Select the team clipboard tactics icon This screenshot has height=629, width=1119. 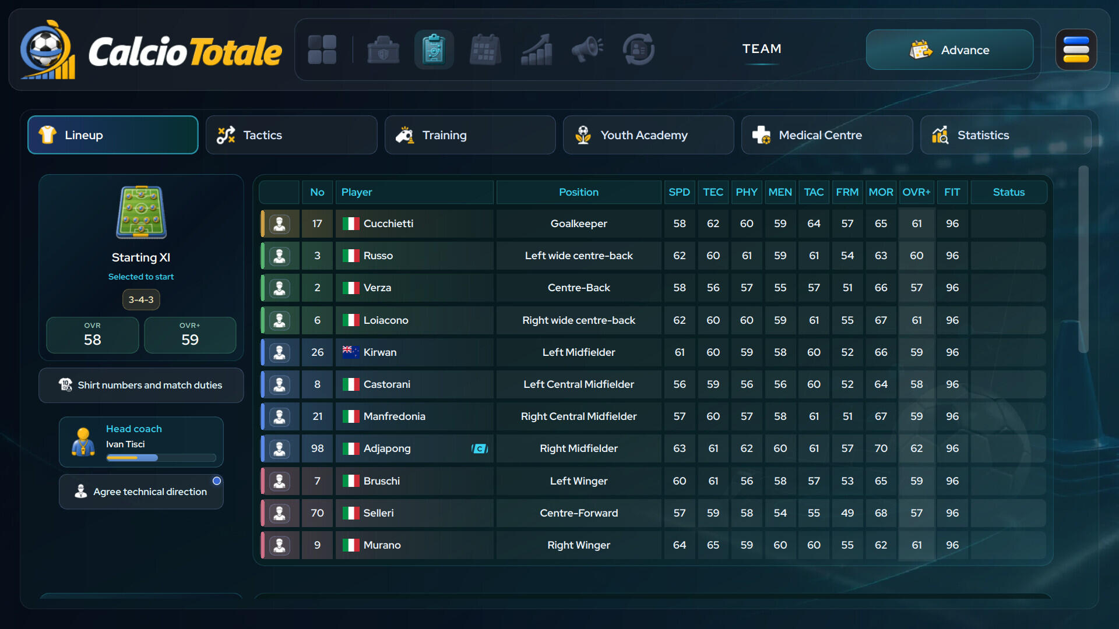(434, 50)
